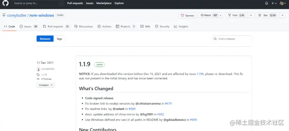
Task: Expand the Compare dropdown
Action: click(x=46, y=85)
